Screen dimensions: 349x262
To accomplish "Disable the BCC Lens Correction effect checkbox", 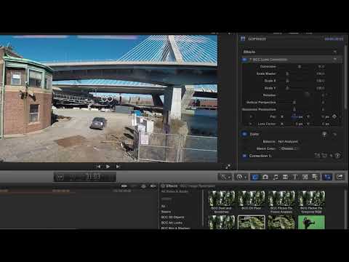I will coord(244,60).
